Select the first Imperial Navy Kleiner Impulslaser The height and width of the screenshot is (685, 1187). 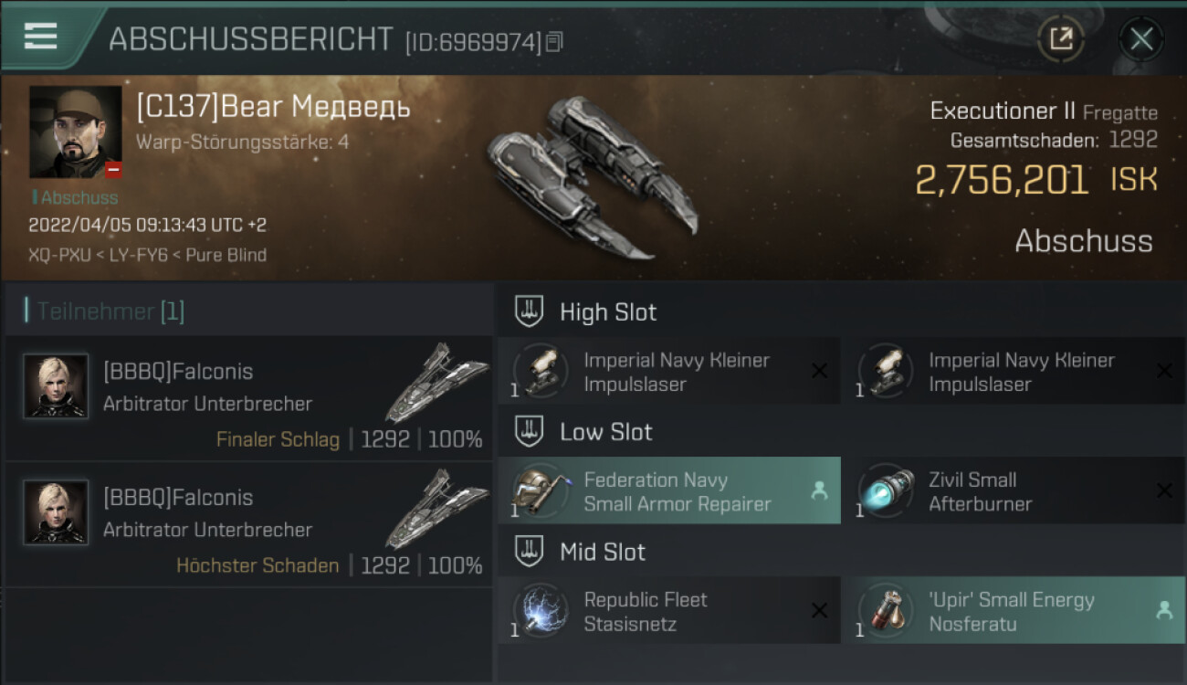(668, 372)
